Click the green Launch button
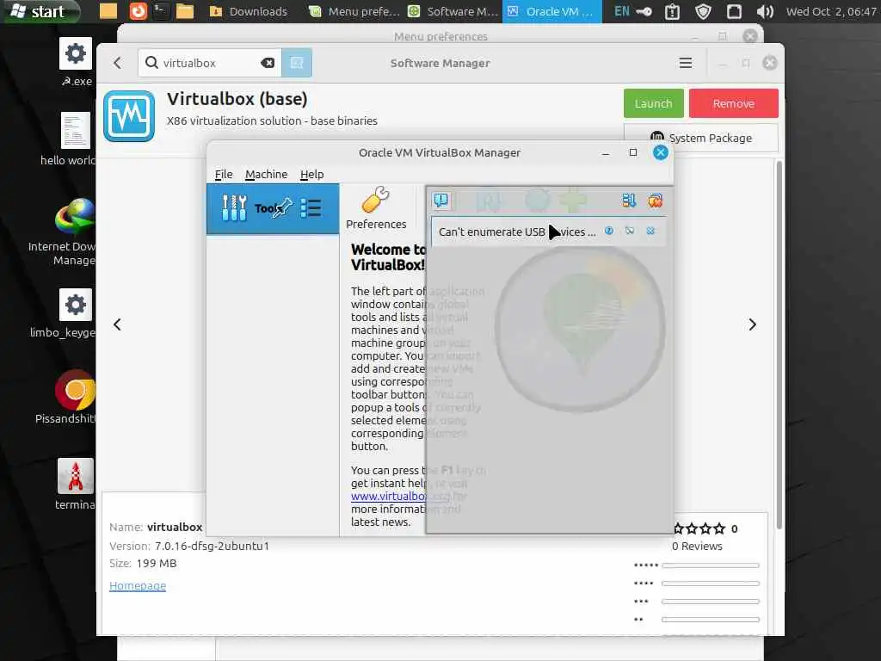The height and width of the screenshot is (661, 881). [654, 103]
